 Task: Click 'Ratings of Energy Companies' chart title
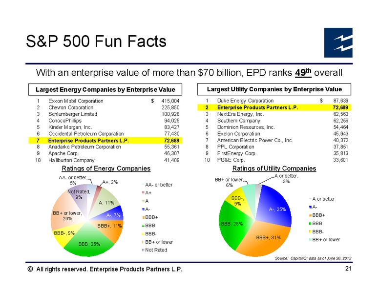106,168
